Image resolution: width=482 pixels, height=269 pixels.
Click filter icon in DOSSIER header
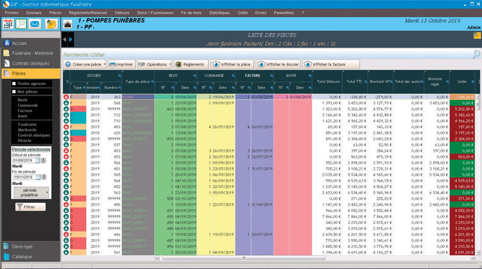(119, 76)
